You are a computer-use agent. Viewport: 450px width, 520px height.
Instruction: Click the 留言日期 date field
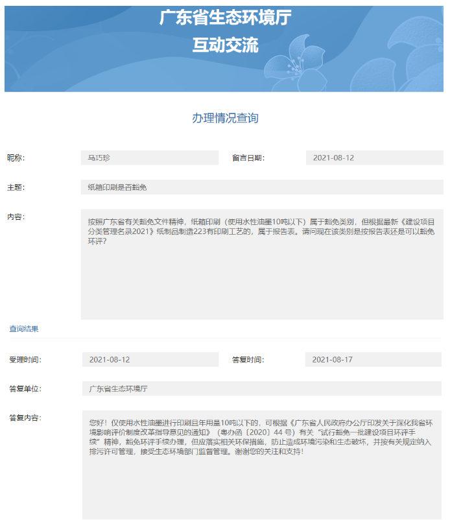click(374, 158)
